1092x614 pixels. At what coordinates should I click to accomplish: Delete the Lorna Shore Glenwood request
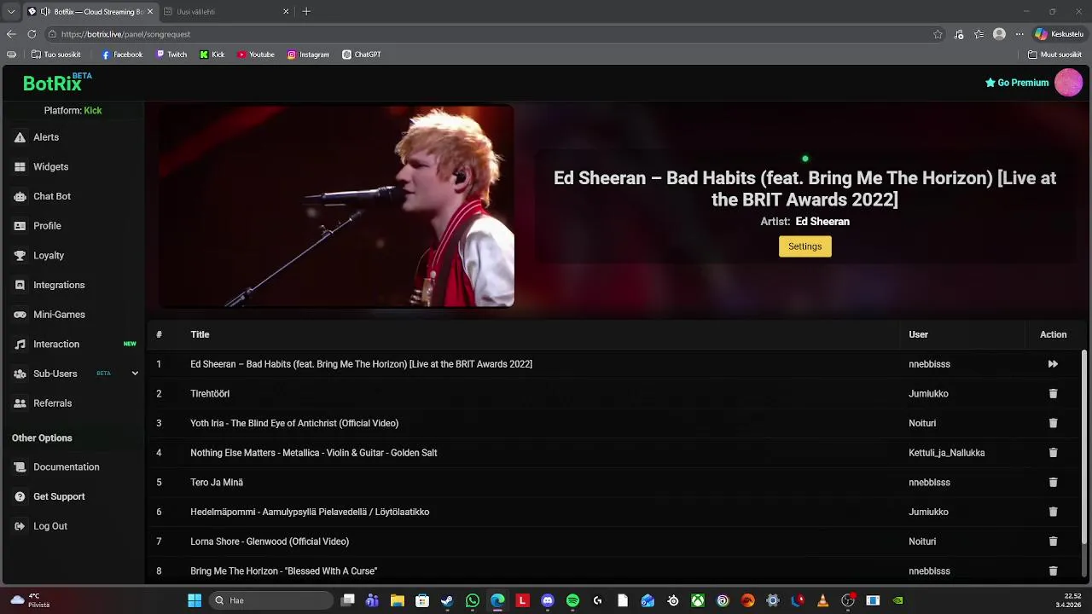[x=1053, y=542]
